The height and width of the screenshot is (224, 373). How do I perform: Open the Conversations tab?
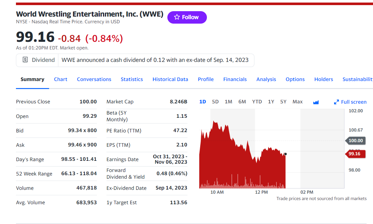click(x=94, y=79)
